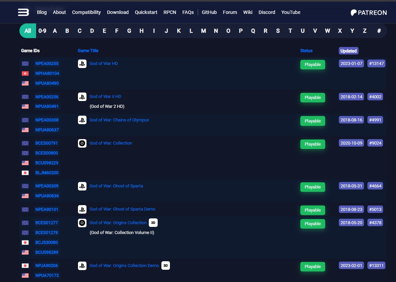Open pull request #9024
The height and width of the screenshot is (282, 396).
click(375, 143)
